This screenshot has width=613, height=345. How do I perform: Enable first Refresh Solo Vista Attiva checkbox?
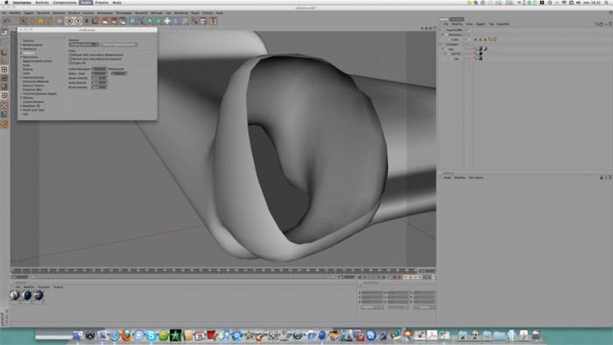pyautogui.click(x=70, y=55)
